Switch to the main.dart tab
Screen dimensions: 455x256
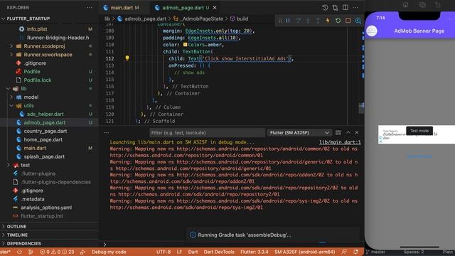[x=122, y=8]
